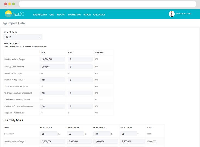Click the Application Units Required row label
200x147 pixels.
(16, 86)
